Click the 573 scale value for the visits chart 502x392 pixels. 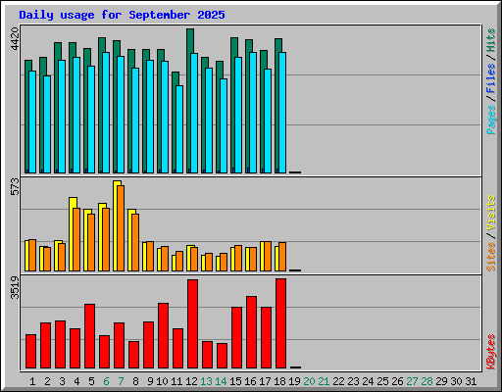15,187
